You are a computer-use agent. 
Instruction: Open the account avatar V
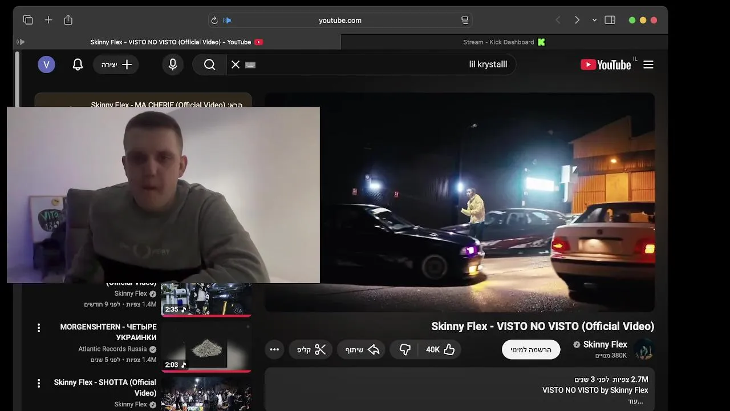[x=47, y=65]
